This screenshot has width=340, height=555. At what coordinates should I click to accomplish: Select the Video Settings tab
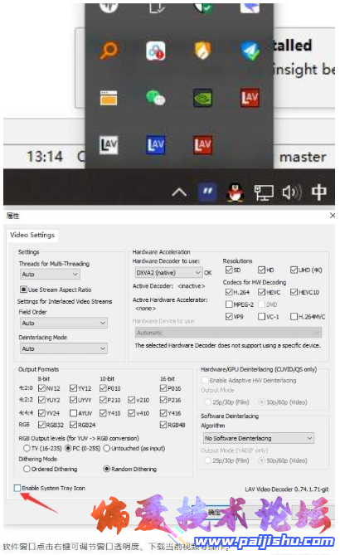[32, 235]
